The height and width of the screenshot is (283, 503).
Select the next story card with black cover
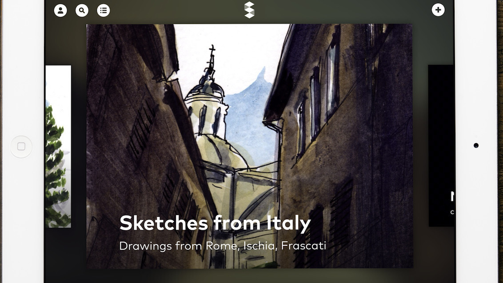click(441, 146)
